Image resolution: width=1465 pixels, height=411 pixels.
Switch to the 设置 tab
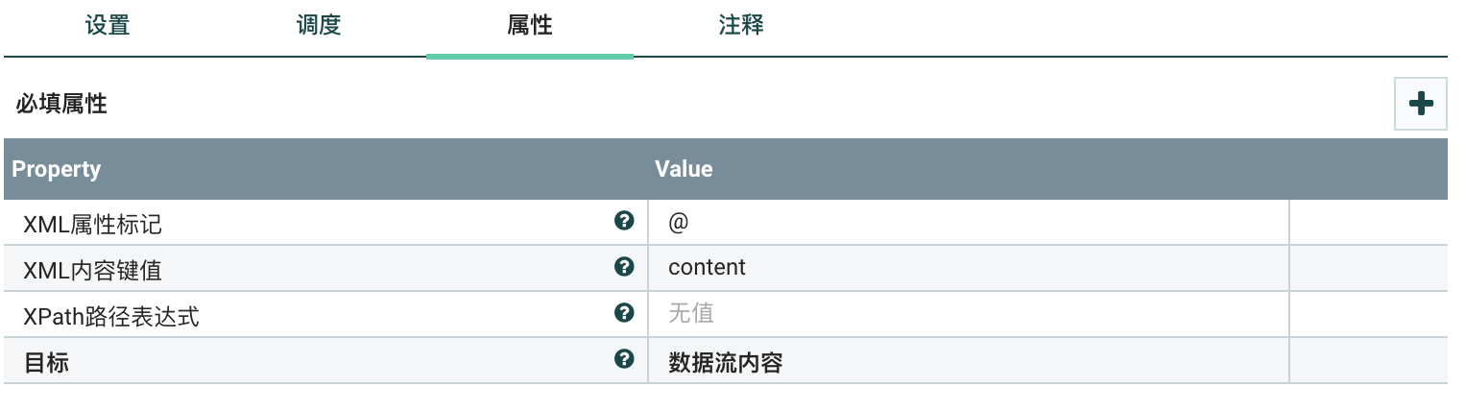[x=108, y=26]
